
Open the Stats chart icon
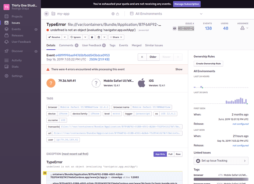coord(7,67)
